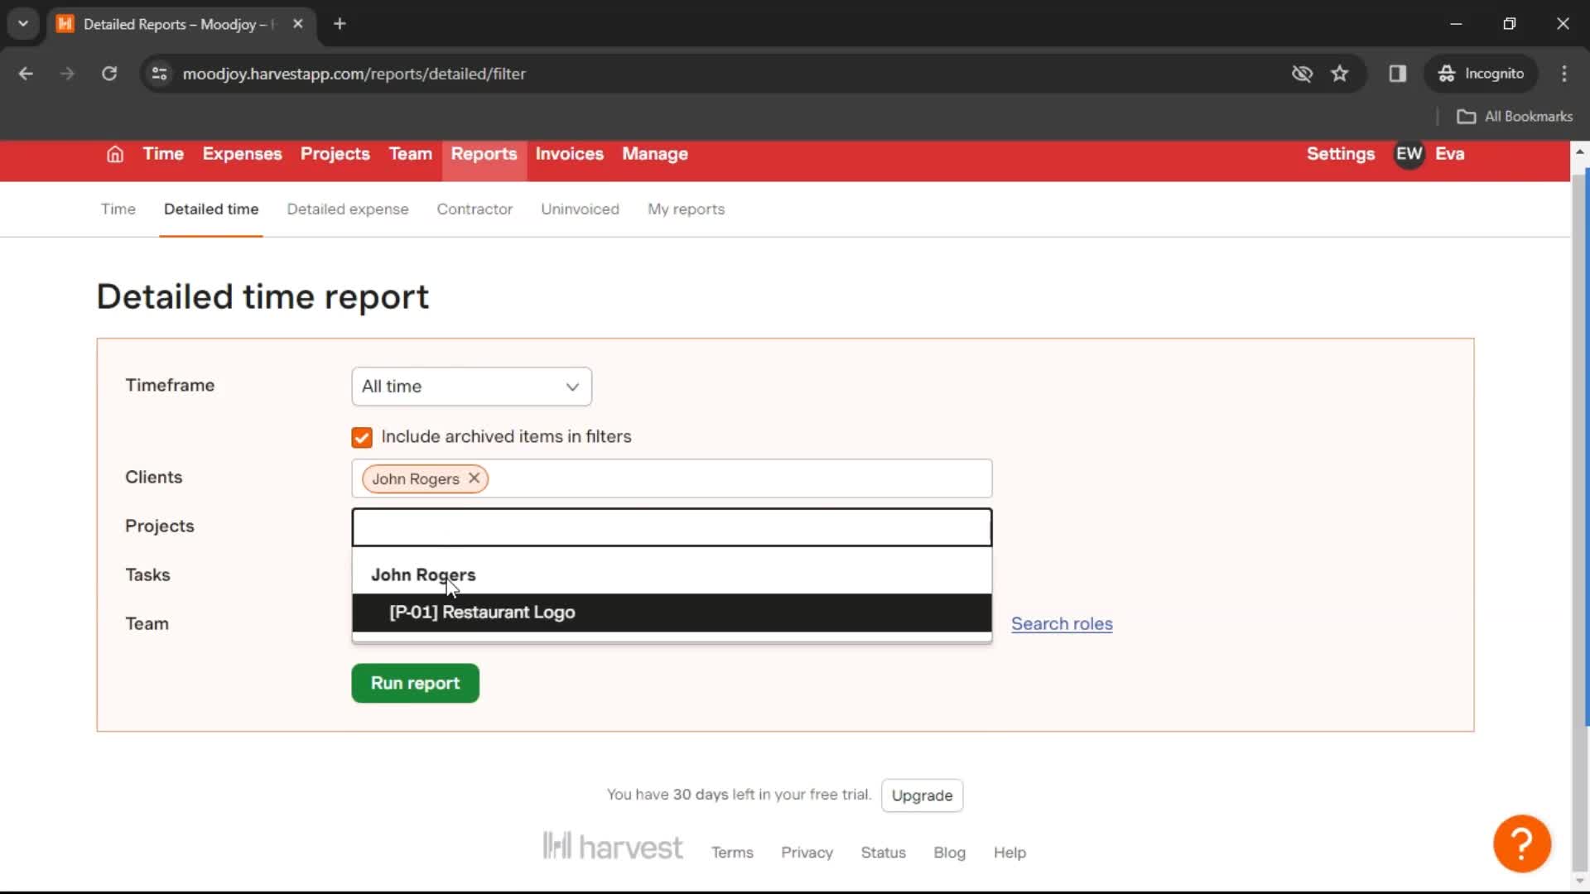Click the Manage navigation icon
This screenshot has height=894, width=1590.
[654, 154]
